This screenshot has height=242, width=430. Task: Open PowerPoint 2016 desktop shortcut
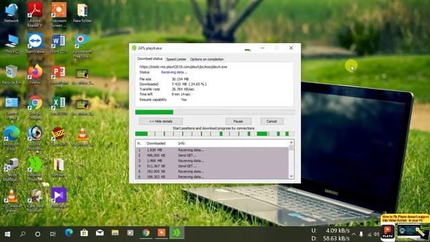tap(58, 77)
